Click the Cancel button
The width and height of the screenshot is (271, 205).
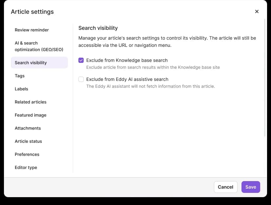(225, 187)
